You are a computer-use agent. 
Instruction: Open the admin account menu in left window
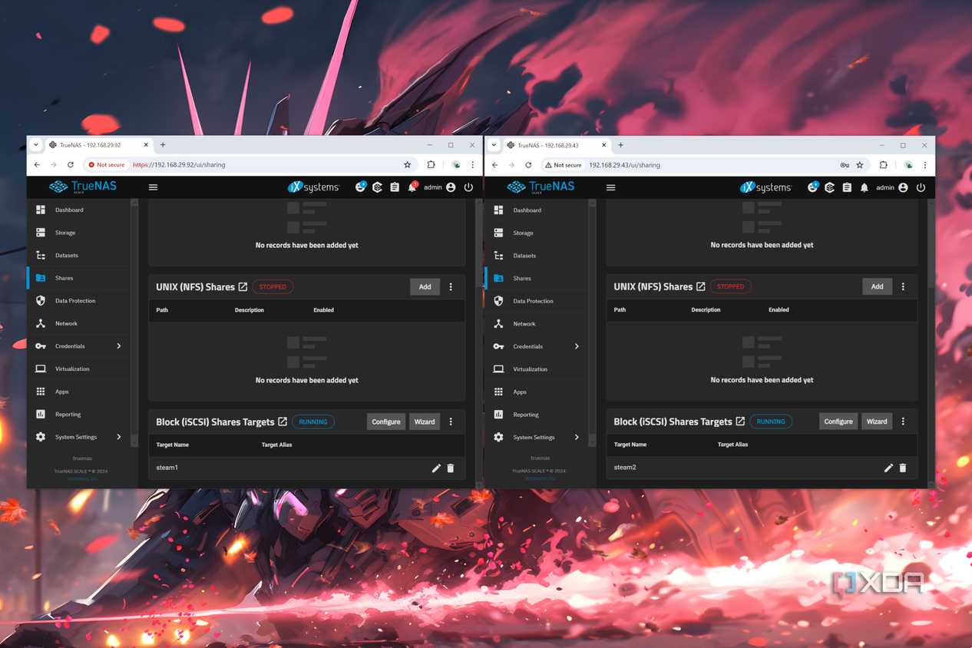440,187
